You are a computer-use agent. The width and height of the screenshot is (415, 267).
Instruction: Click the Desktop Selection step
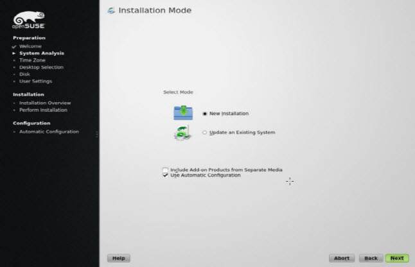click(x=41, y=67)
